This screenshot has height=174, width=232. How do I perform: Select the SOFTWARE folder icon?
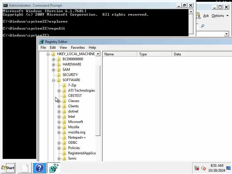point(59,80)
